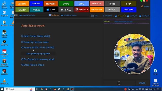
Task: Switch to the HUAWEI tab
Action: [51, 4]
